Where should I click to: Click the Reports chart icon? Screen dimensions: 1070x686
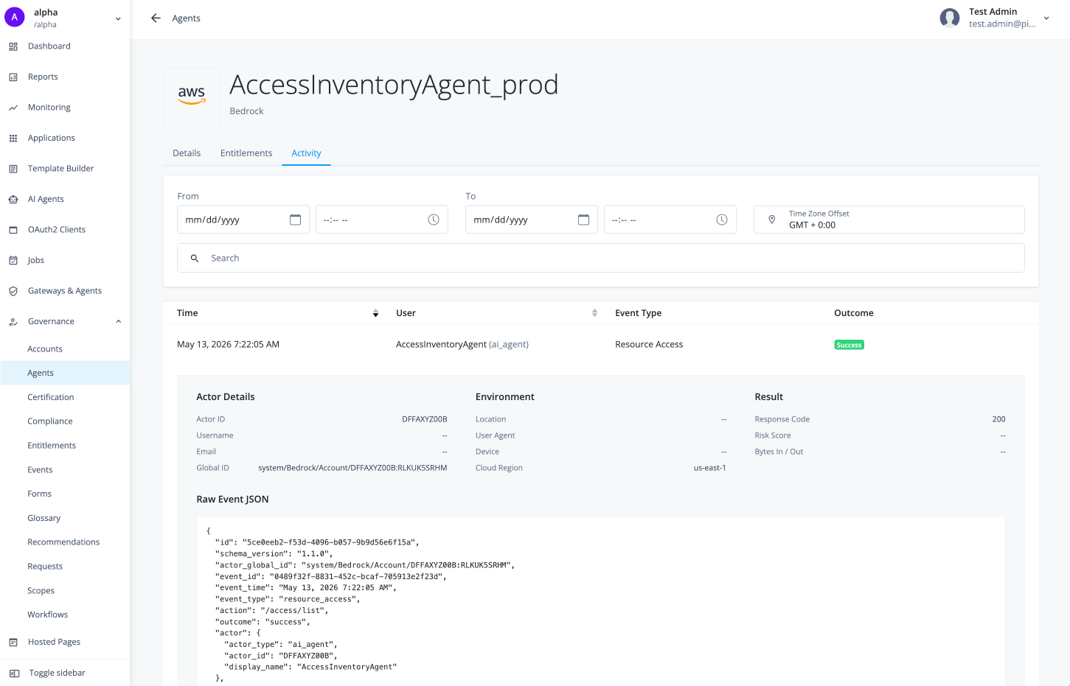13,77
